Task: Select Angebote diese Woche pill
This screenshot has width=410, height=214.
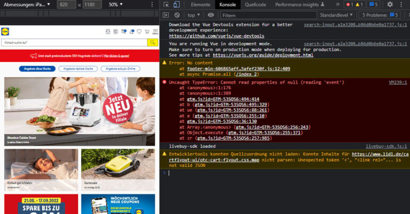Action: pyautogui.click(x=37, y=69)
